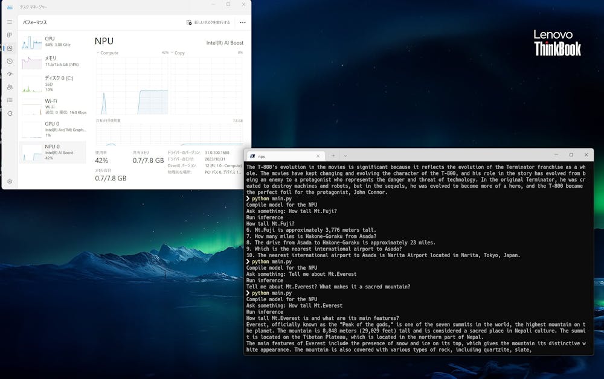Select Wi-Fi in the performance list
This screenshot has height=379, width=604.
pos(53,106)
